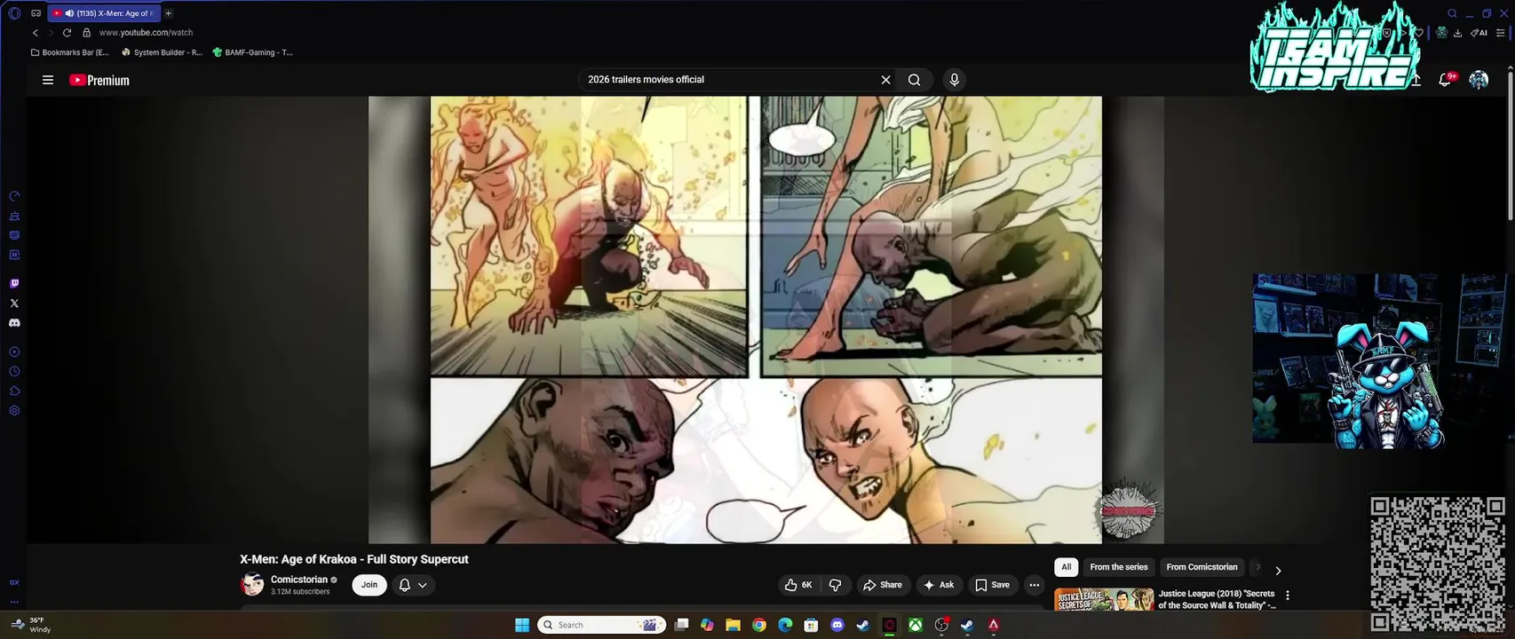Open Task View on the taskbar
Screen dimensions: 1515x639
click(x=681, y=625)
